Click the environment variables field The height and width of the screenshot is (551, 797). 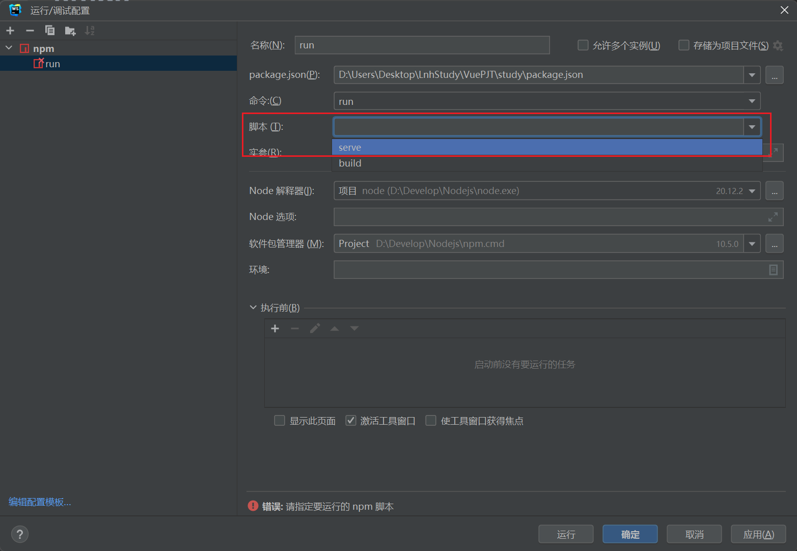point(558,270)
